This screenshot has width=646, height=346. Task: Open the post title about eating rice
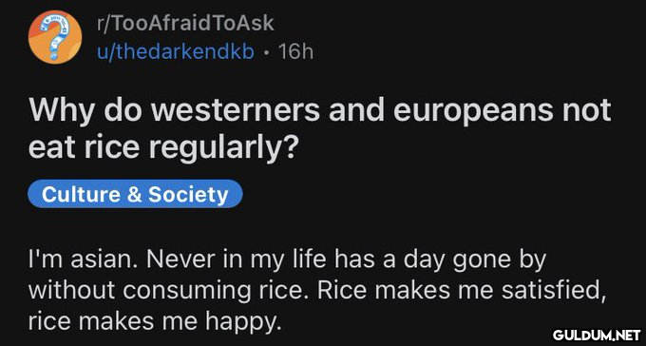point(319,128)
